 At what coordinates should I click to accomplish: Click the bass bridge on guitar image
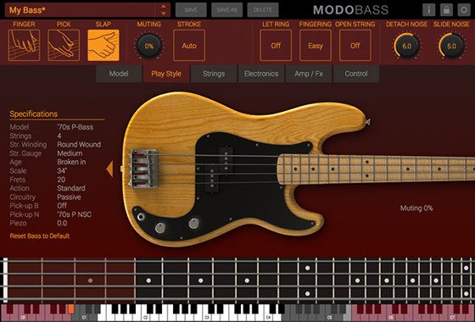tap(143, 169)
